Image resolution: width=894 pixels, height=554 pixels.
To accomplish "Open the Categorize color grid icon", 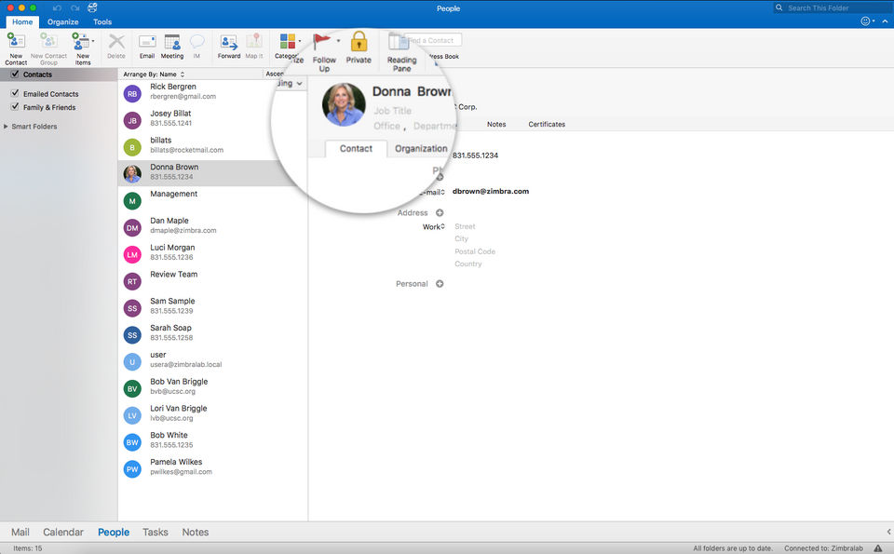I will [288, 41].
